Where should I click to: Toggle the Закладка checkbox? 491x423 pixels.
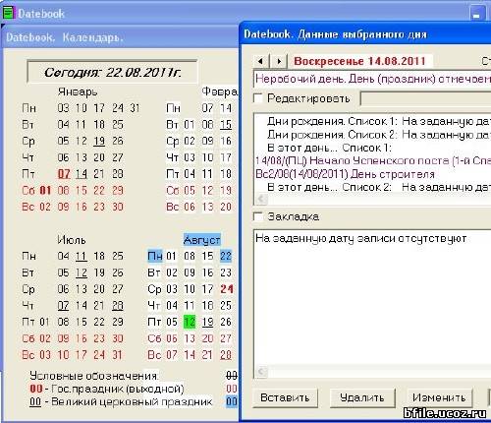click(258, 216)
